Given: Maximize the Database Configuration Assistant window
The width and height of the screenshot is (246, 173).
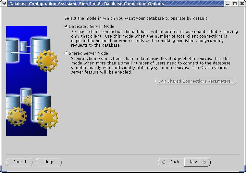Looking at the screenshot, I should (235, 4).
